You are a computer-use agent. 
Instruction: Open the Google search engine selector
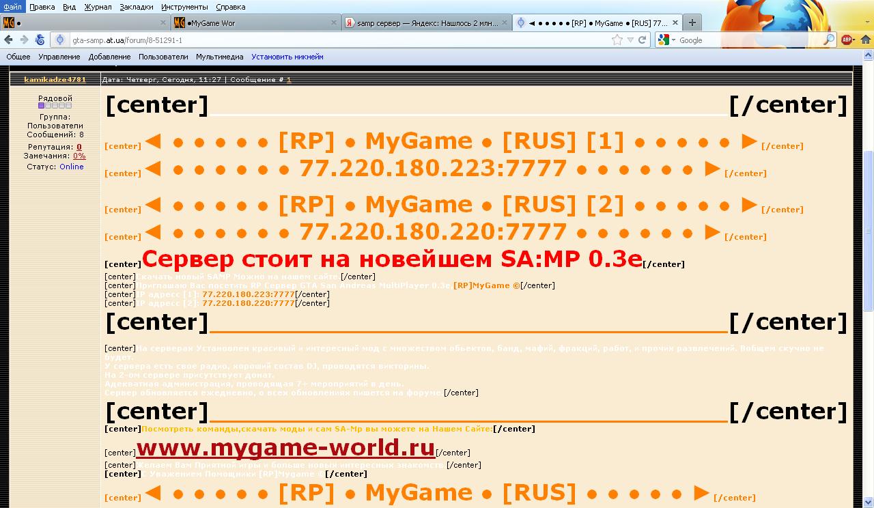click(x=666, y=40)
